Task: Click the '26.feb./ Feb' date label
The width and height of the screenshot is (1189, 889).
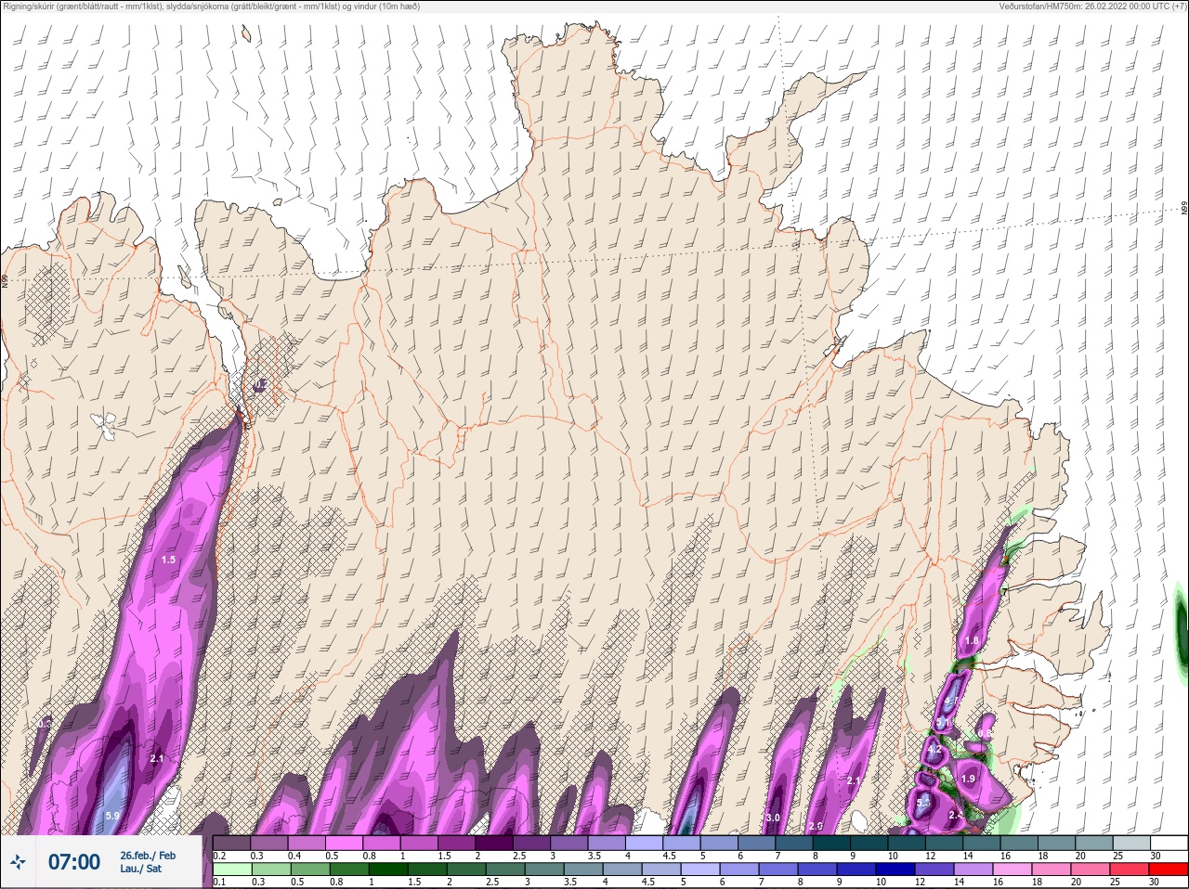Action: click(148, 856)
